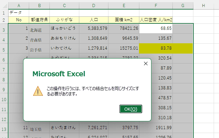
Task: Click the 人口密度 人/km2 header cell
Action: 156,20
